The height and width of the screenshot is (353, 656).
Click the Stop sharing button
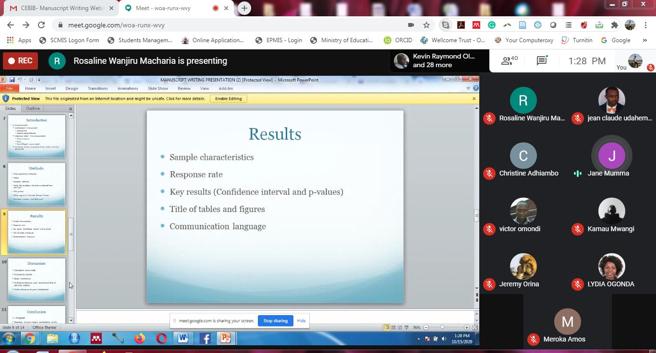[275, 321]
